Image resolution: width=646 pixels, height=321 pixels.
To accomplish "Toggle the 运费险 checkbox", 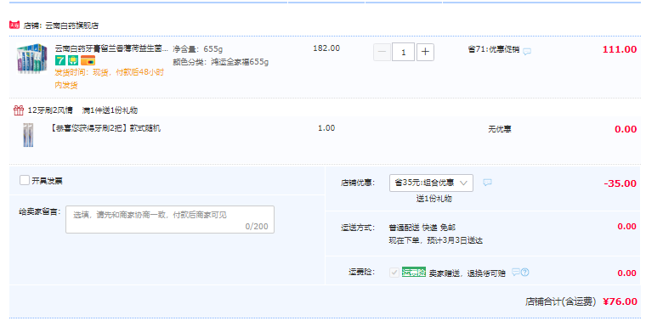I will coord(394,273).
